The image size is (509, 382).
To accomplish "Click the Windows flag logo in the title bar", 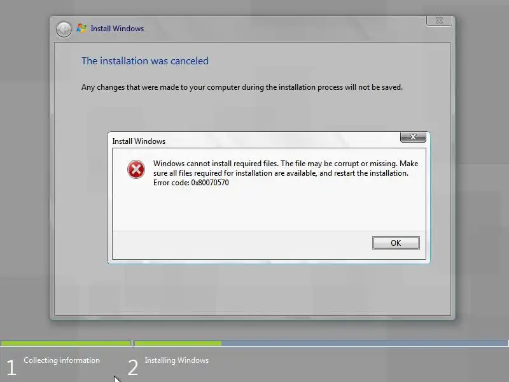I will point(81,28).
